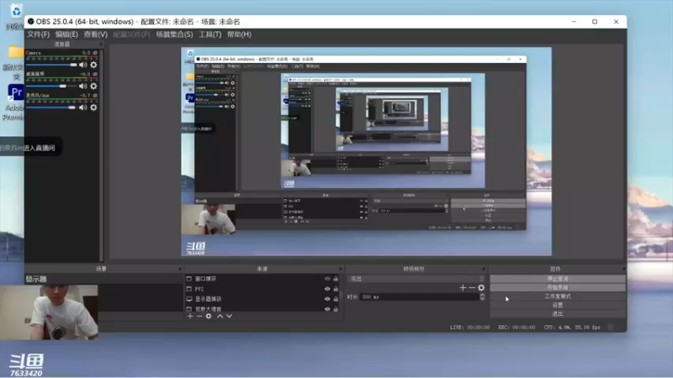The height and width of the screenshot is (378, 673).
Task: Open the 淡出 transition type dropdown
Action: [x=416, y=279]
